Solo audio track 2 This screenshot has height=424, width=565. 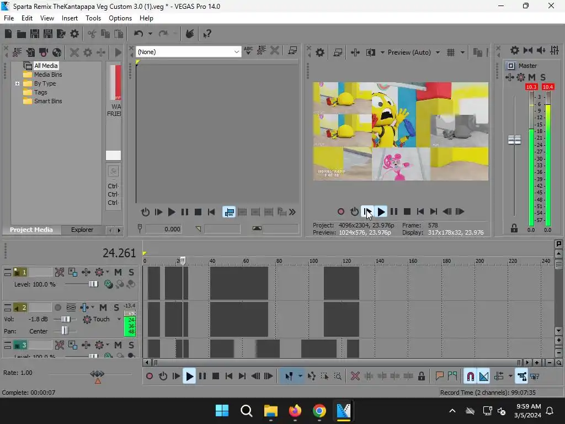tap(116, 308)
